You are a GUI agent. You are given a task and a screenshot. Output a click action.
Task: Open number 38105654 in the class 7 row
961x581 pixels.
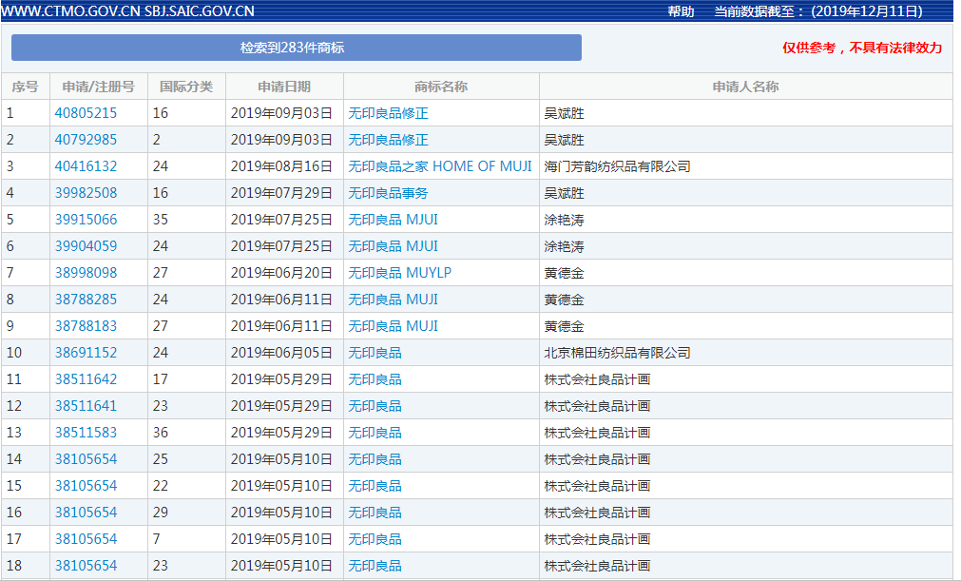(x=86, y=539)
